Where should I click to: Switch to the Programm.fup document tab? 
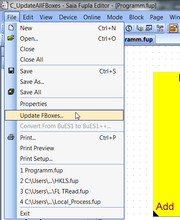tap(140, 39)
